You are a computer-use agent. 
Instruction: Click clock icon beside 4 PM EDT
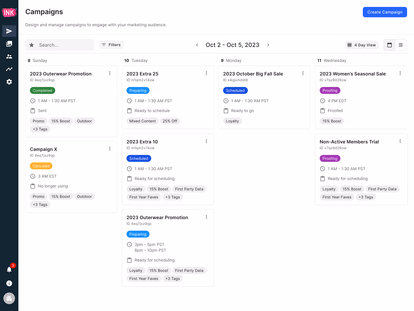pyautogui.click(x=323, y=101)
